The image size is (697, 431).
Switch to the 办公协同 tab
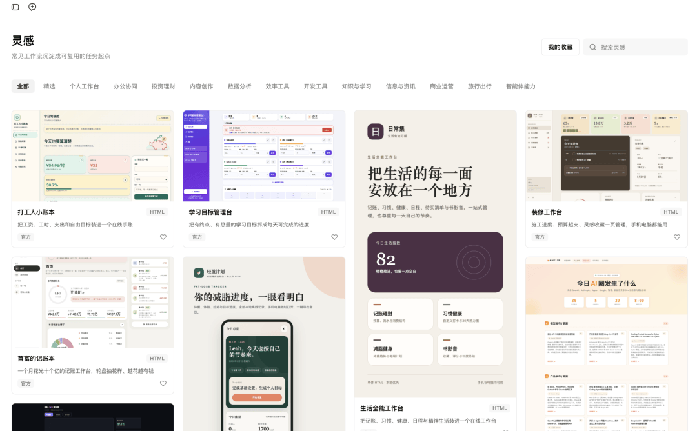click(x=125, y=86)
